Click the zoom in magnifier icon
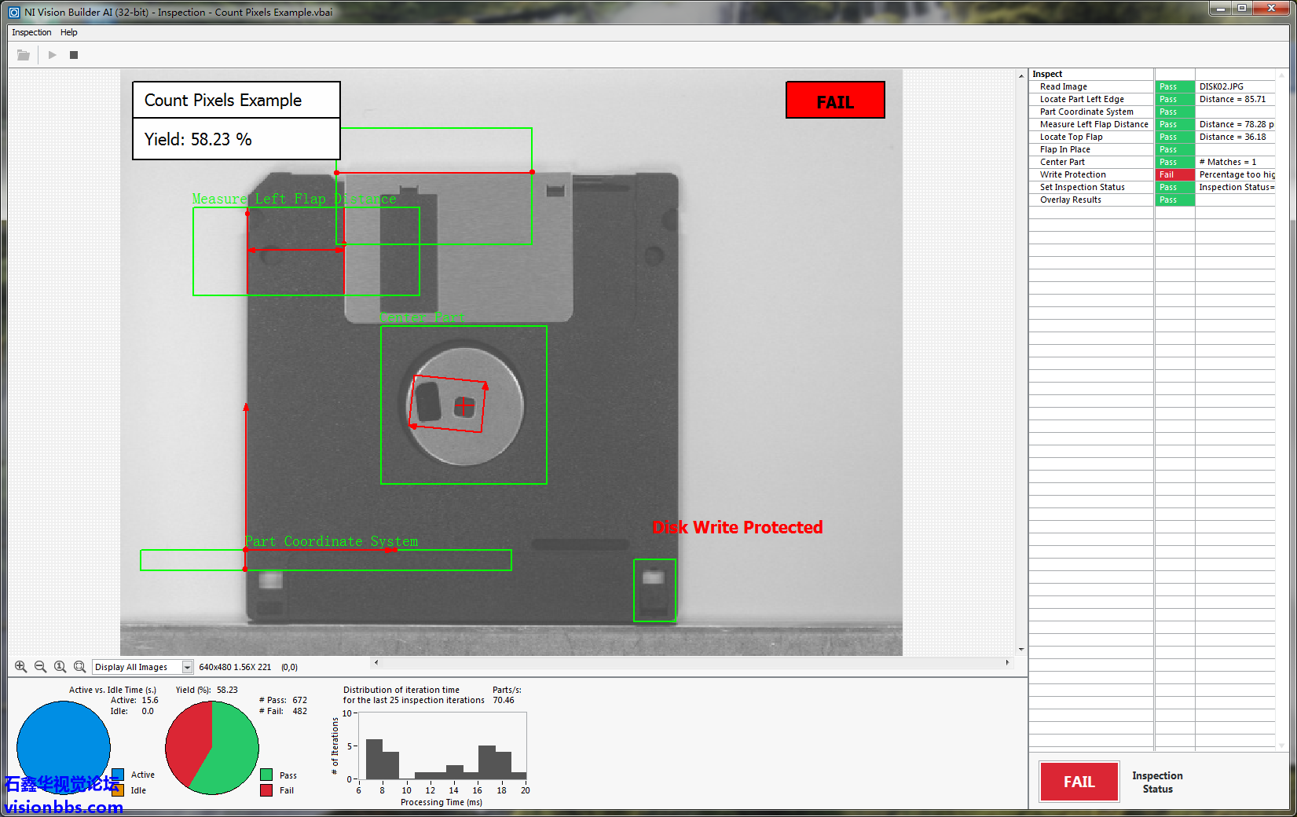The image size is (1297, 817). tap(21, 667)
